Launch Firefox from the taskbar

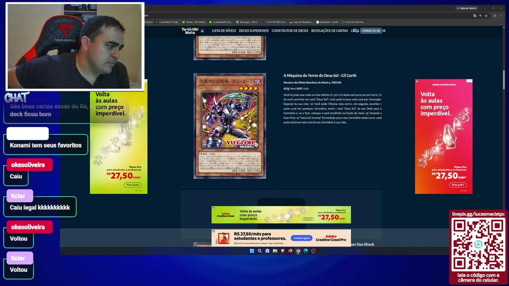pyautogui.click(x=290, y=251)
